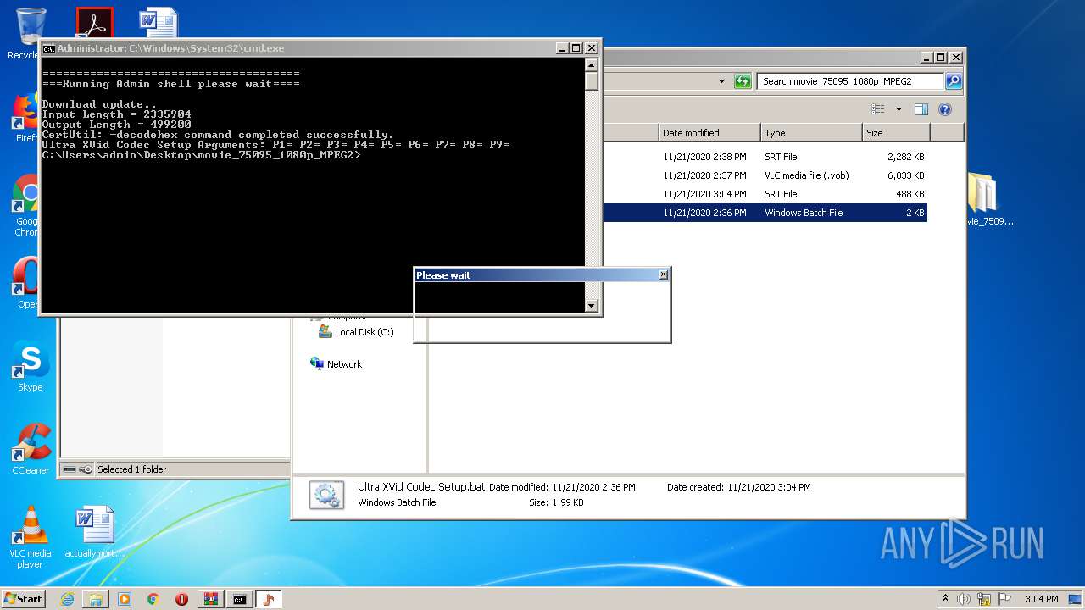Switch to WinRAR taskbar button

point(211,599)
